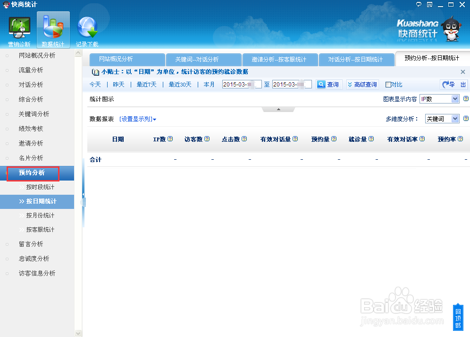Open help icon next to 预约量 column
Viewport: 470px width, 337px height.
click(x=333, y=138)
